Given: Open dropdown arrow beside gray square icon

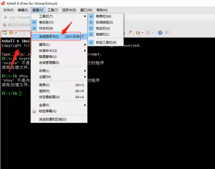Looking at the screenshot, I should click(153, 33).
